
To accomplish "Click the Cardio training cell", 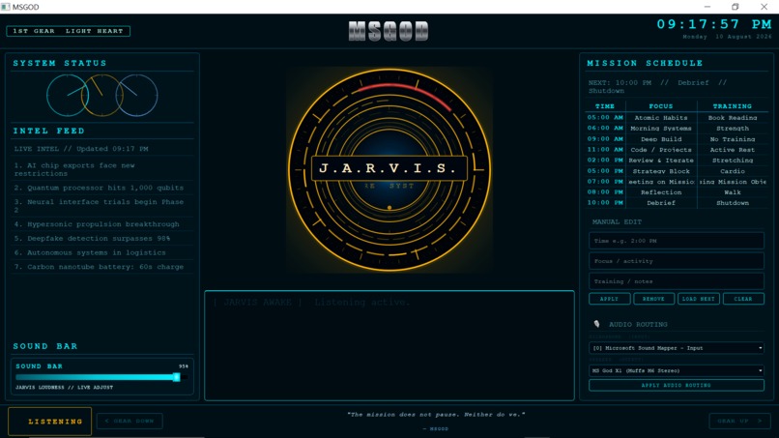I will (733, 171).
